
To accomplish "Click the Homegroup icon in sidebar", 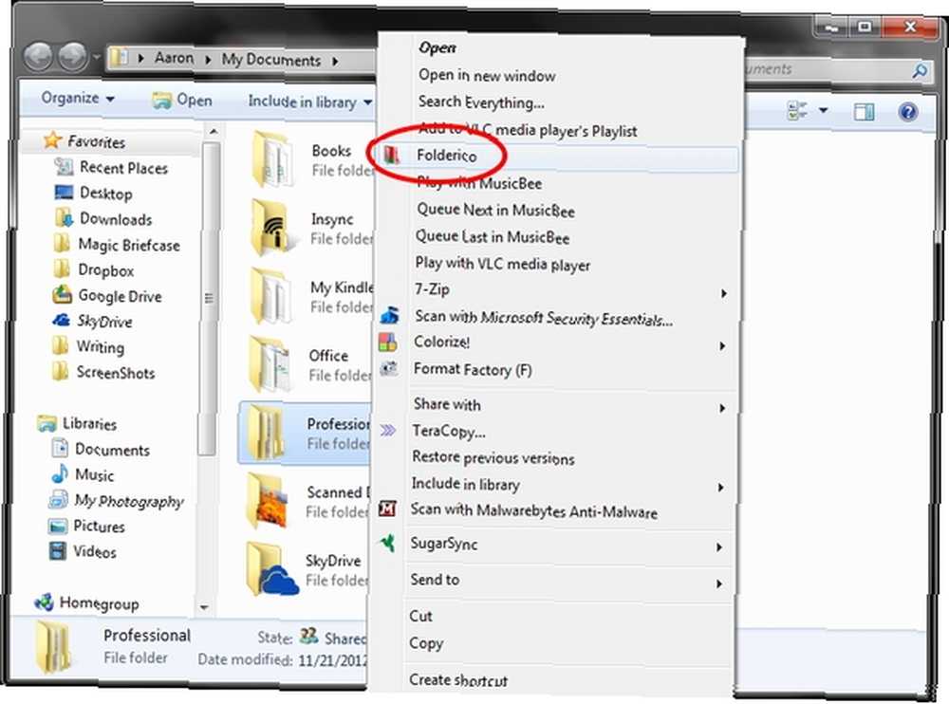I will pyautogui.click(x=45, y=602).
